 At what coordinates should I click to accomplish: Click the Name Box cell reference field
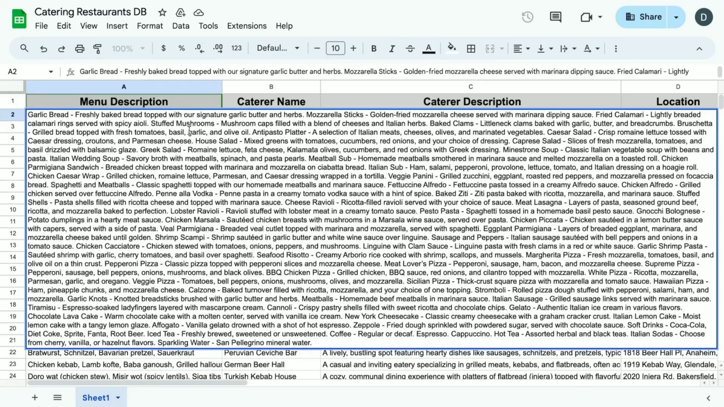coord(30,72)
